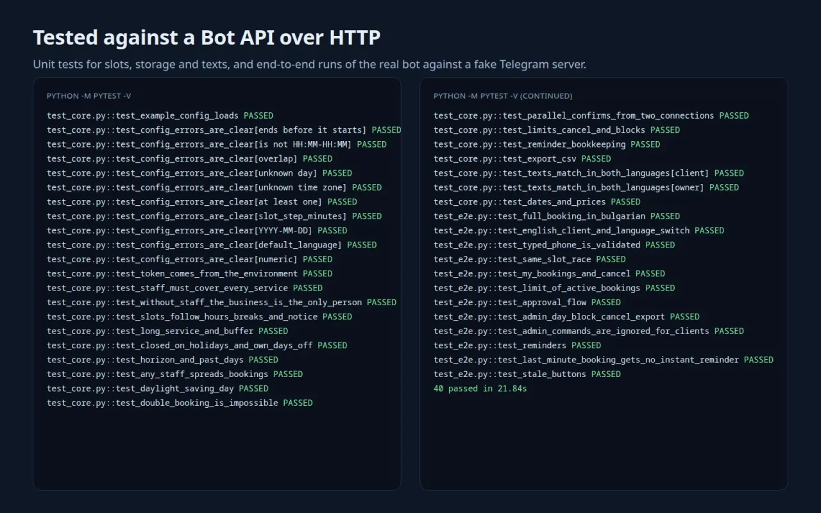Select the test_export_csv line
Viewport: 821px width, 513px height.
pyautogui.click(x=522, y=159)
